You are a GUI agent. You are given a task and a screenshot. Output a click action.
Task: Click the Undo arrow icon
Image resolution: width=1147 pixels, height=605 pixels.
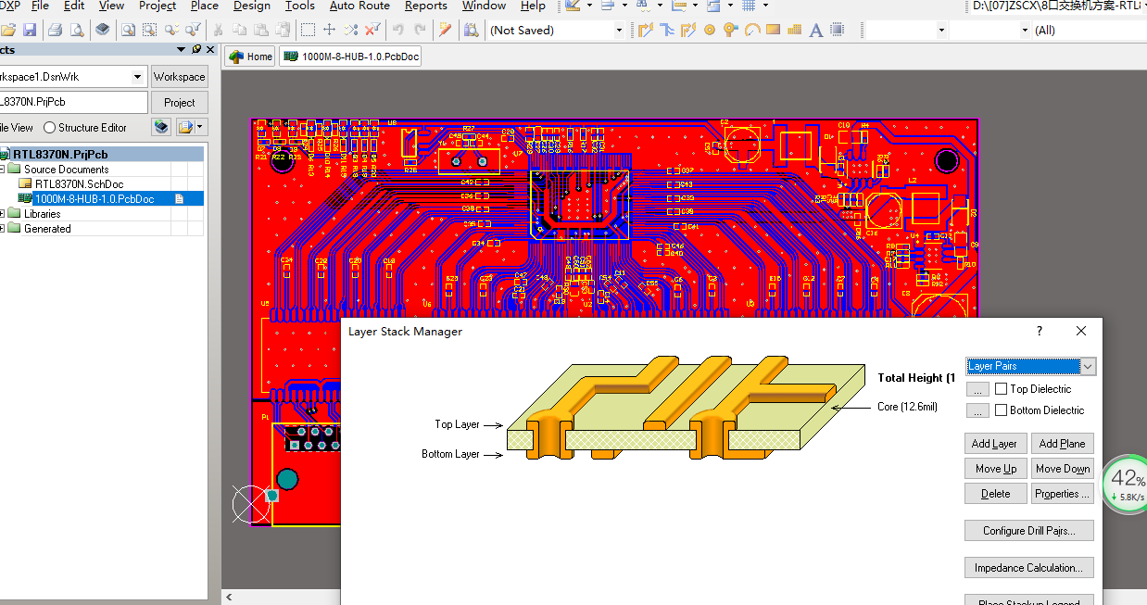click(398, 30)
